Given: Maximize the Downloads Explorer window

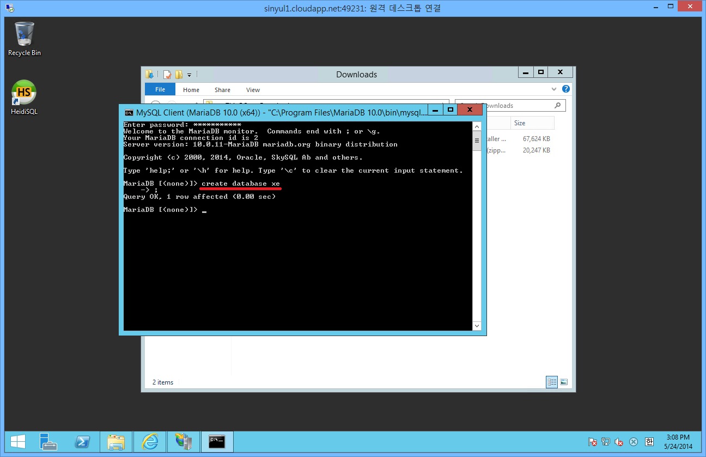Looking at the screenshot, I should pos(540,72).
